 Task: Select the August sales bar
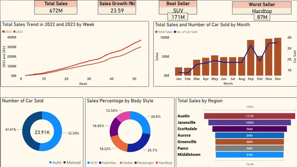[242, 66]
